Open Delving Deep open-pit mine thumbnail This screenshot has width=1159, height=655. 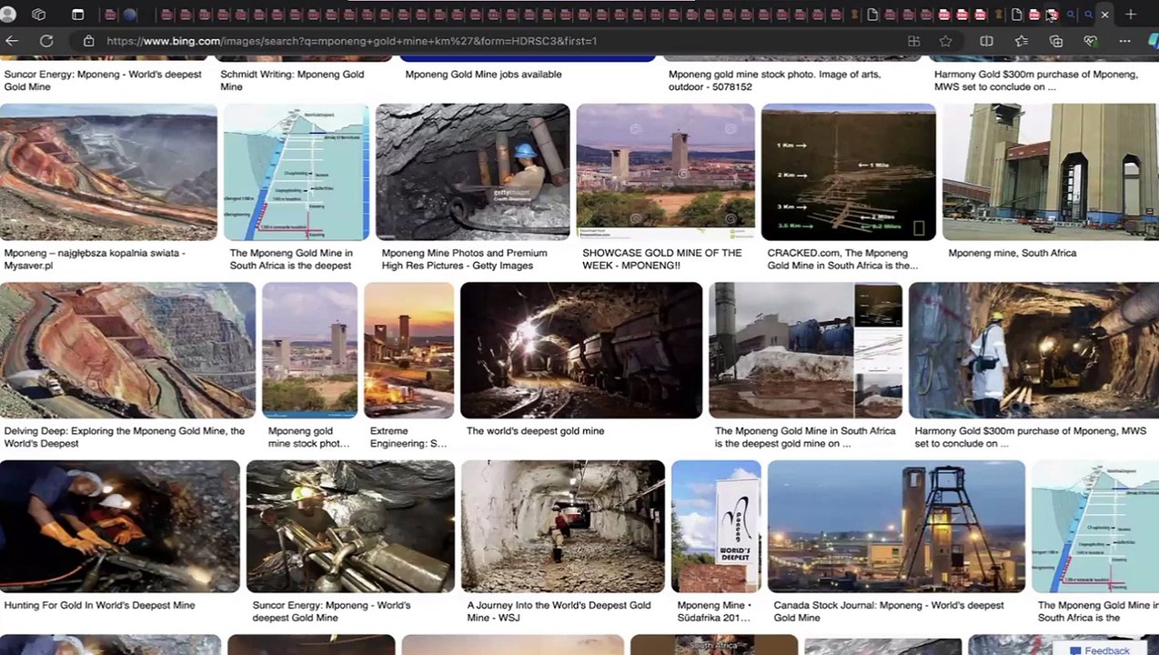click(127, 350)
